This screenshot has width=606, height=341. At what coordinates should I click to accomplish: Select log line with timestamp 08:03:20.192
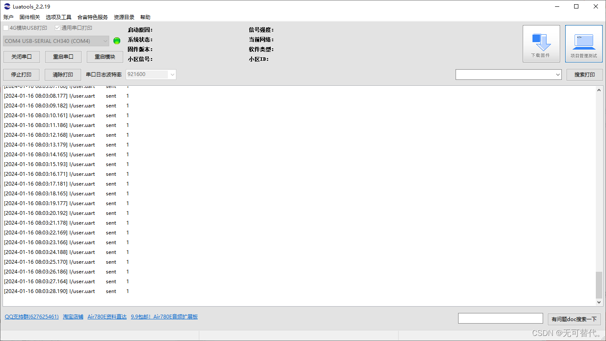(x=66, y=213)
